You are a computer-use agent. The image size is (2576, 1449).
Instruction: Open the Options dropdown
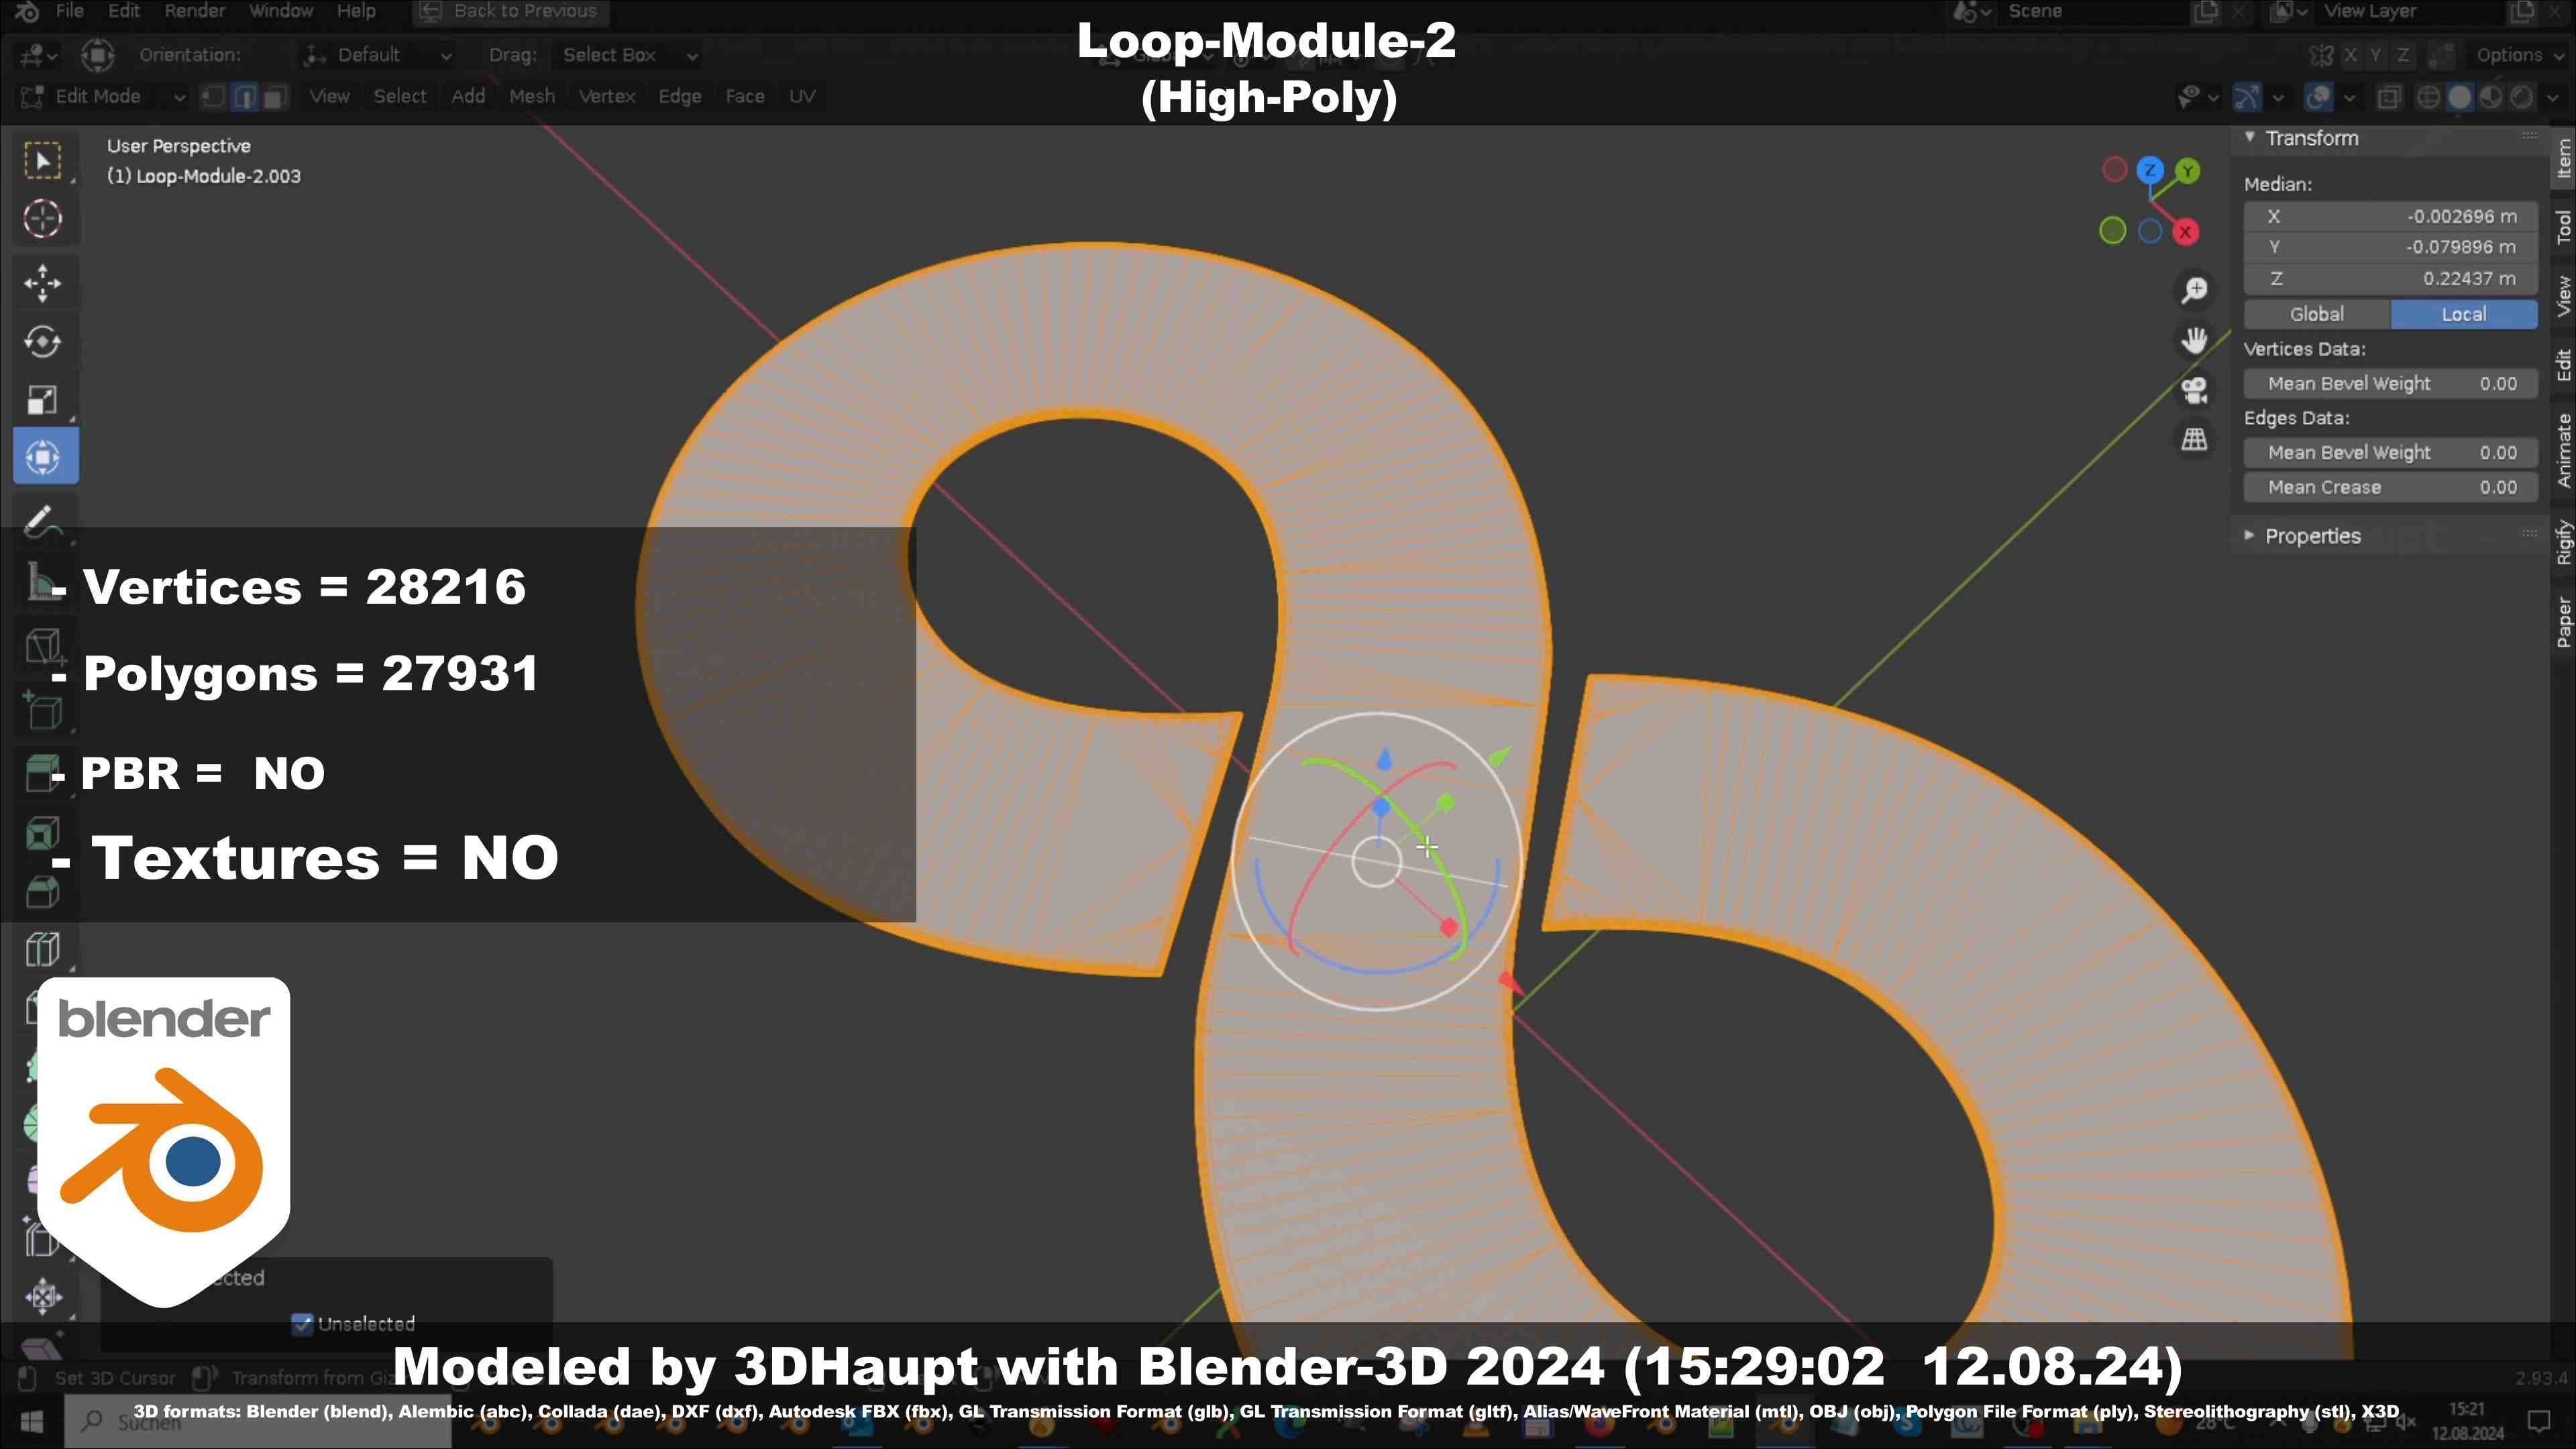point(2521,55)
